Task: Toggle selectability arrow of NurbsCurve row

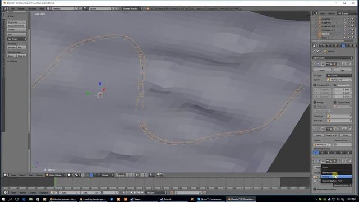Action: click(349, 30)
